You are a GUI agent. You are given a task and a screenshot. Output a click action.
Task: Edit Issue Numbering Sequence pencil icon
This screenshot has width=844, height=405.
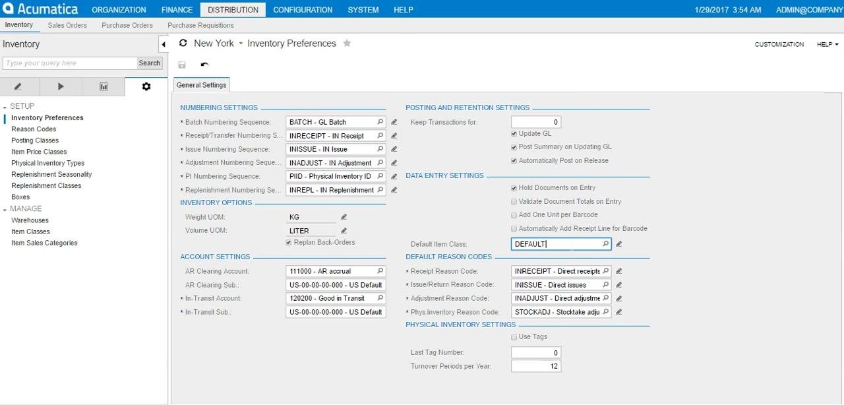[394, 149]
